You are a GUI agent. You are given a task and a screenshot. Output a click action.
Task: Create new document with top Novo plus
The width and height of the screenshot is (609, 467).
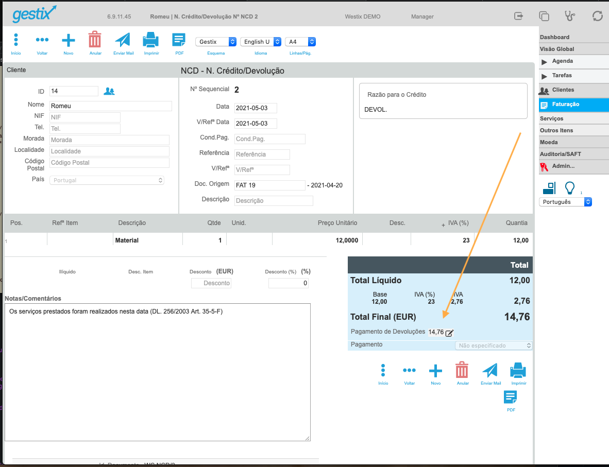(69, 40)
